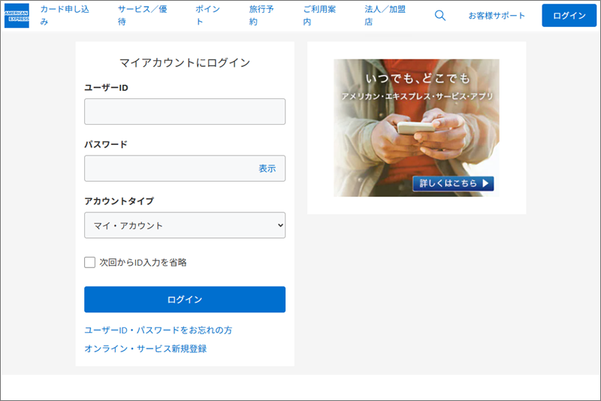This screenshot has height=401, width=601.
Task: Toggle 次回からID入力を省略 checkbox
Action: pyautogui.click(x=90, y=262)
